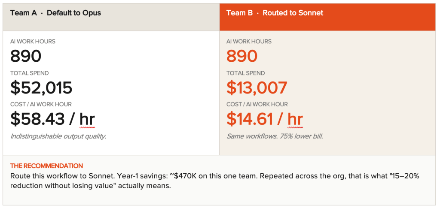The image size is (440, 208).
Task: Click the $58.43 / hr cost text
Action: click(x=52, y=119)
